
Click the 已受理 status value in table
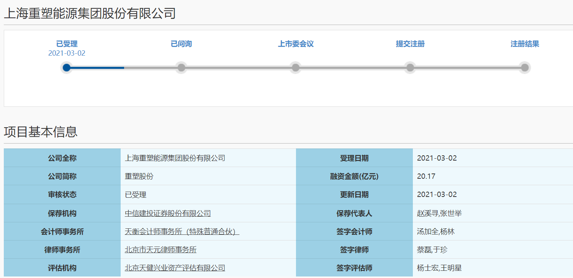pyautogui.click(x=208, y=195)
